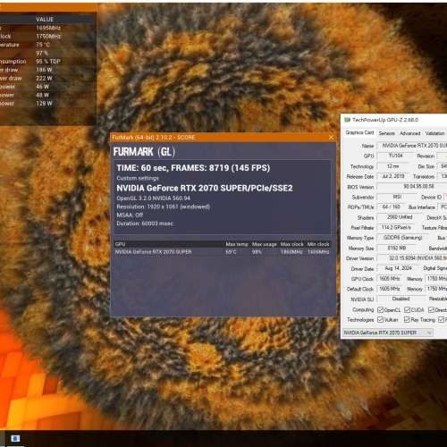The height and width of the screenshot is (447, 447).
Task: Click the 95 % TDP value in overlay
Action: click(x=48, y=62)
